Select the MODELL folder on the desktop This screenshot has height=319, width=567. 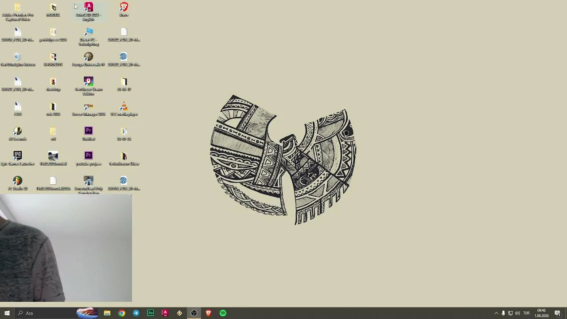(53, 10)
